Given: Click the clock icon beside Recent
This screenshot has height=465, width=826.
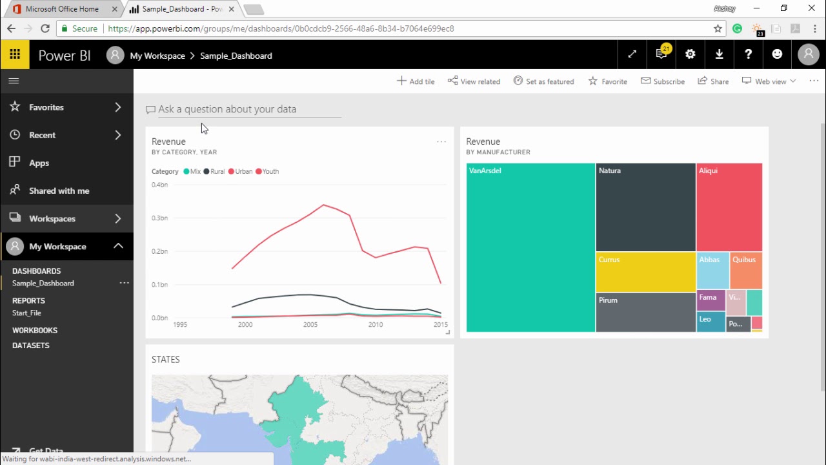Looking at the screenshot, I should [15, 135].
